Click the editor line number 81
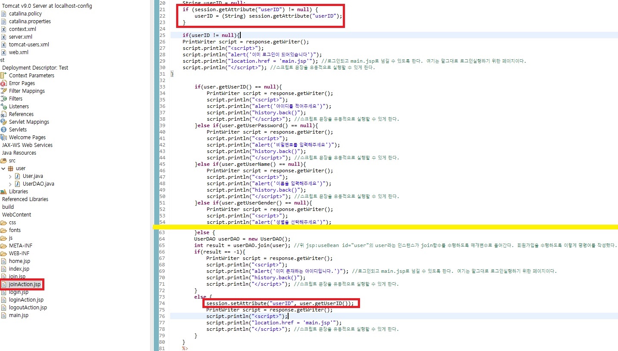 (x=162, y=348)
